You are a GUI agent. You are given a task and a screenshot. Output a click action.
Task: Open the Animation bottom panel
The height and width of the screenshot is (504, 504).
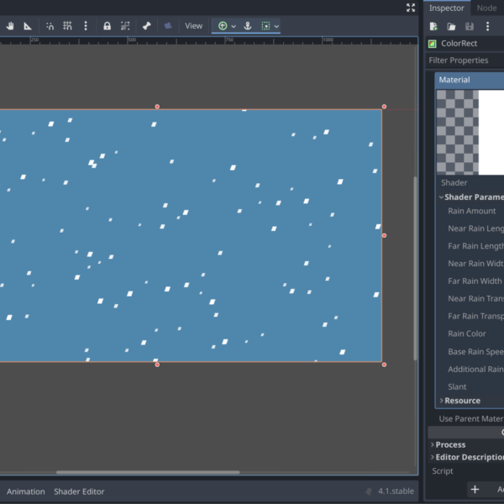pos(26,491)
